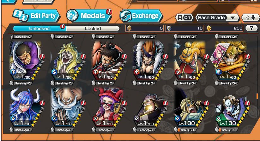Click the silver fragment counter showing 10
This screenshot has height=141, width=260.
[184, 28]
